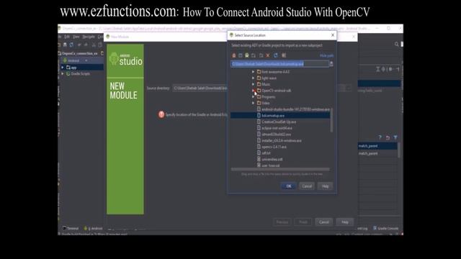Select the second match_parent property value

[377, 153]
